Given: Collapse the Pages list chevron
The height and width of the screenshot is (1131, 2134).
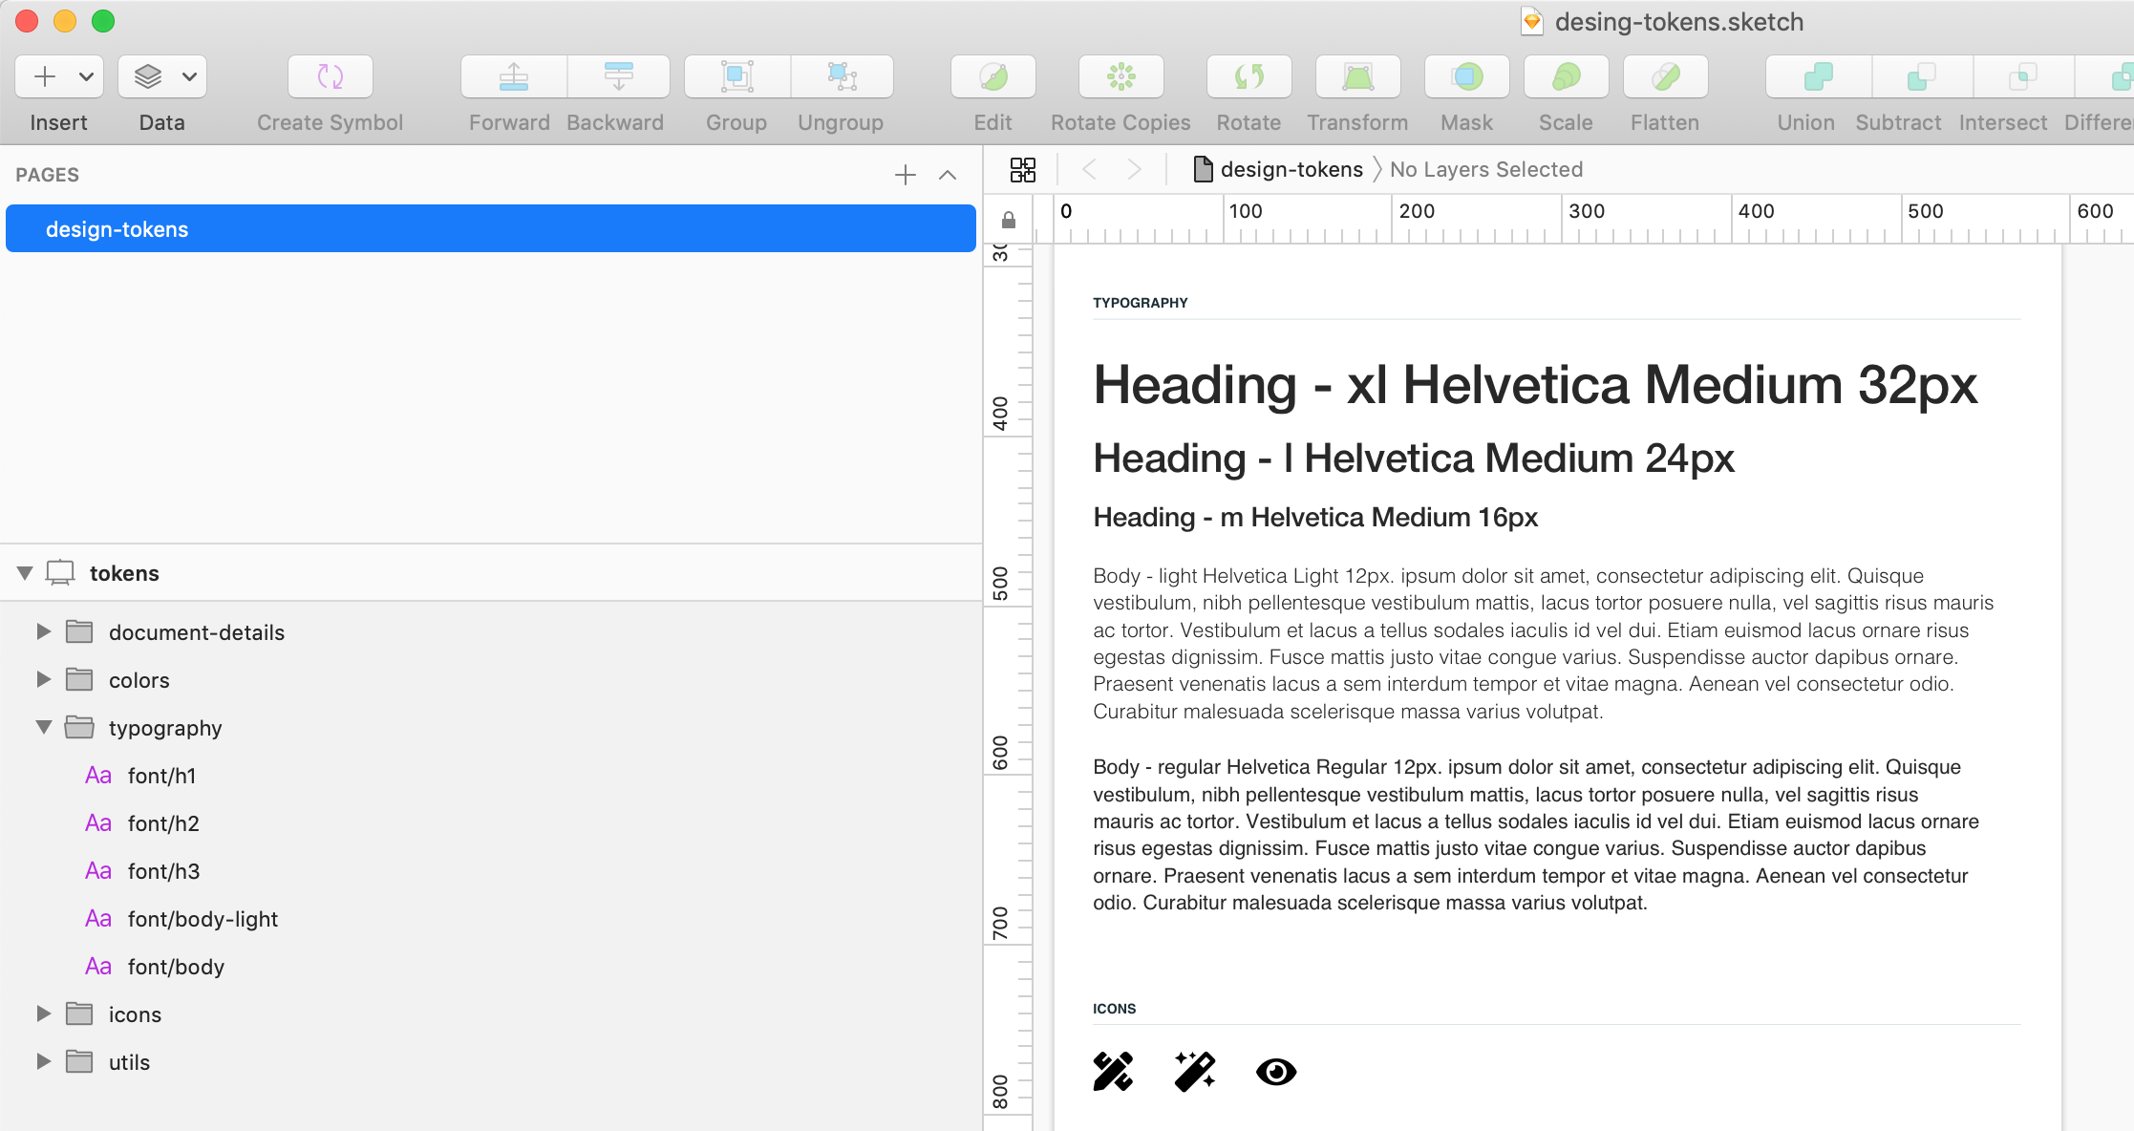Looking at the screenshot, I should pos(948,175).
